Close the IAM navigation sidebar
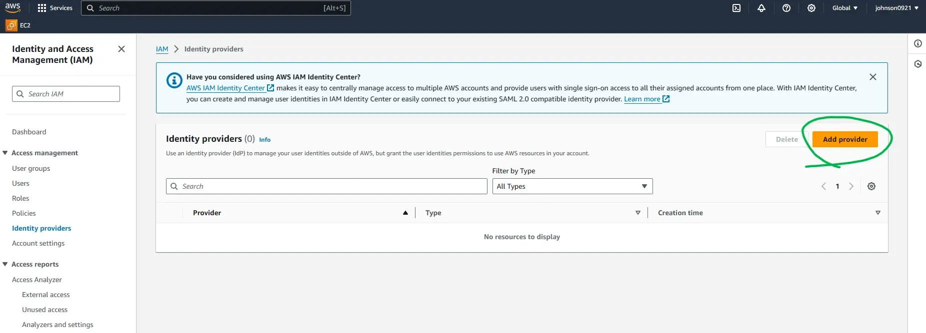This screenshot has width=926, height=333. pos(121,49)
